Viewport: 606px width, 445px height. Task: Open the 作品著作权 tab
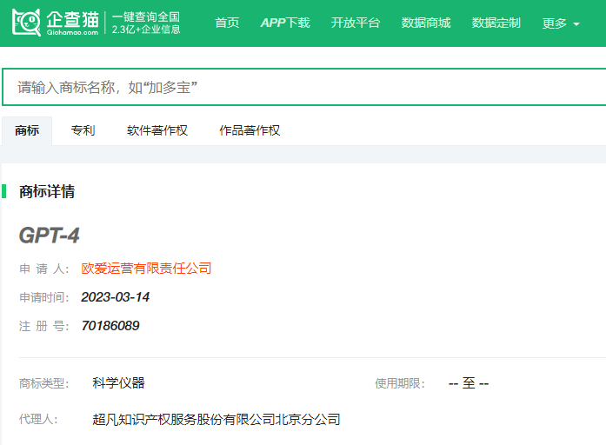pos(250,130)
